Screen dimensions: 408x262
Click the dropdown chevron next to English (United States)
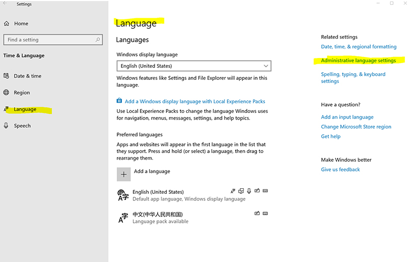[266, 66]
